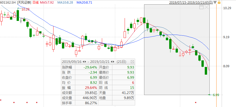Viewport: 236px width, 107px height.
Task: Open the 2019/07/15-2019/10/21(65日) date range link
Action: [x=191, y=2]
